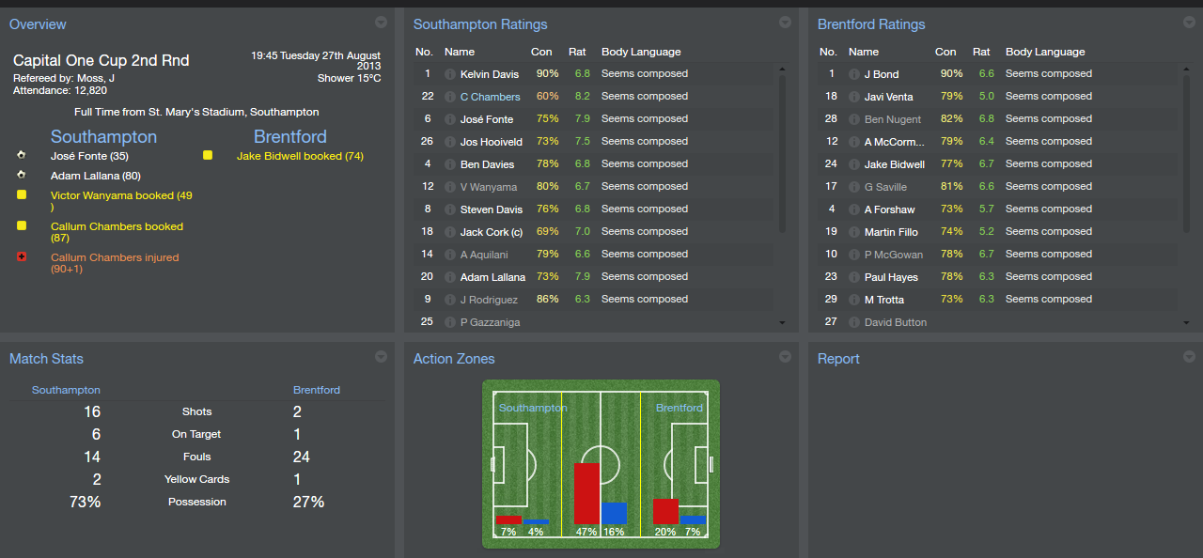Click the goal ball icon for José Fonte
The height and width of the screenshot is (558, 1203).
22,156
